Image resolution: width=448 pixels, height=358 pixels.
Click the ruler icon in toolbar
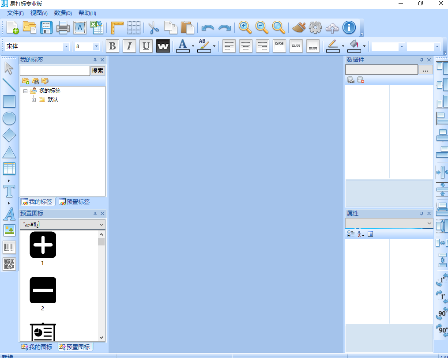click(x=117, y=27)
